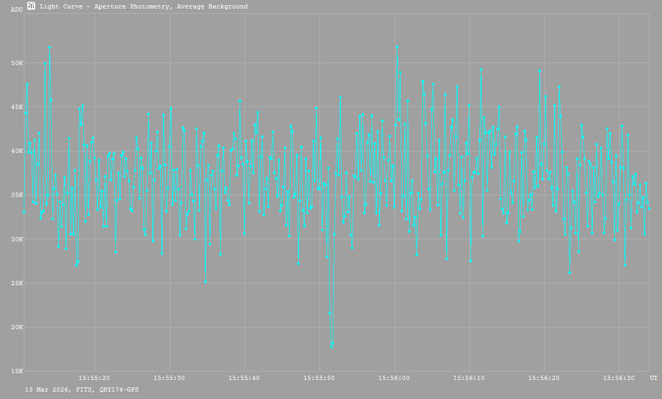
Task: Click the Light Curve chart title text
Action: (143, 7)
